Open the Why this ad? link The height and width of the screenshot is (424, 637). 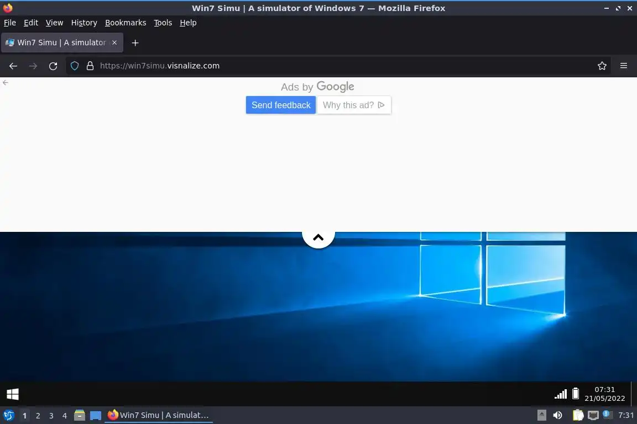click(354, 105)
